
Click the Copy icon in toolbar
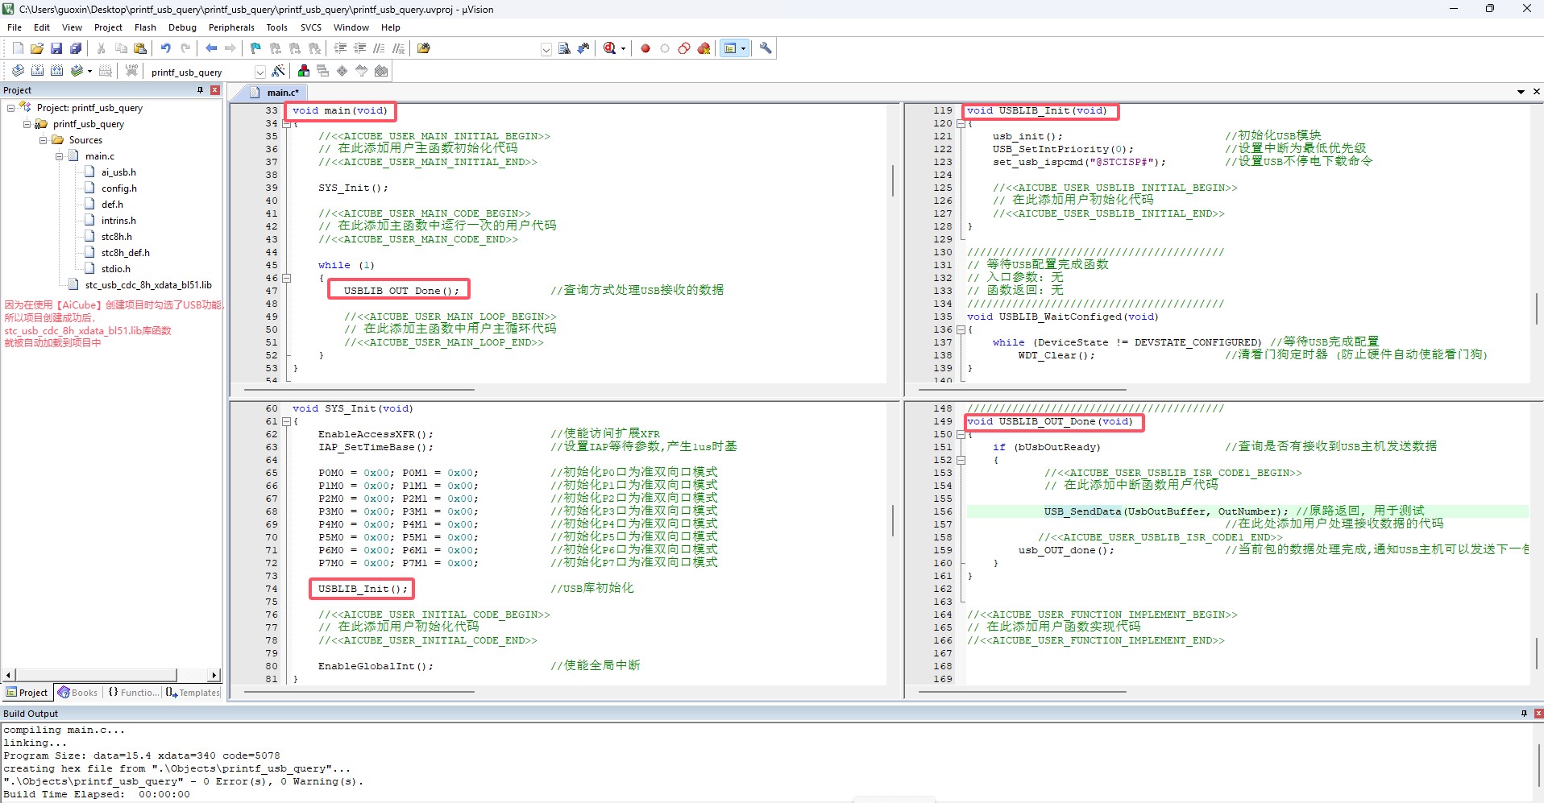tap(121, 48)
